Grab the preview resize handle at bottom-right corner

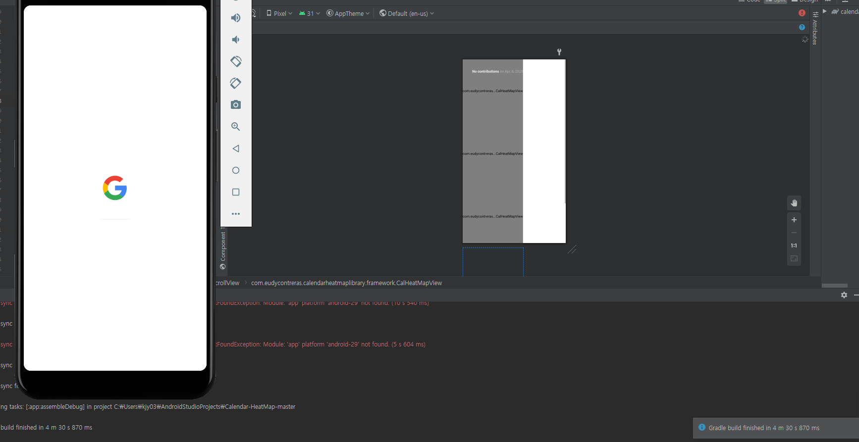click(572, 249)
